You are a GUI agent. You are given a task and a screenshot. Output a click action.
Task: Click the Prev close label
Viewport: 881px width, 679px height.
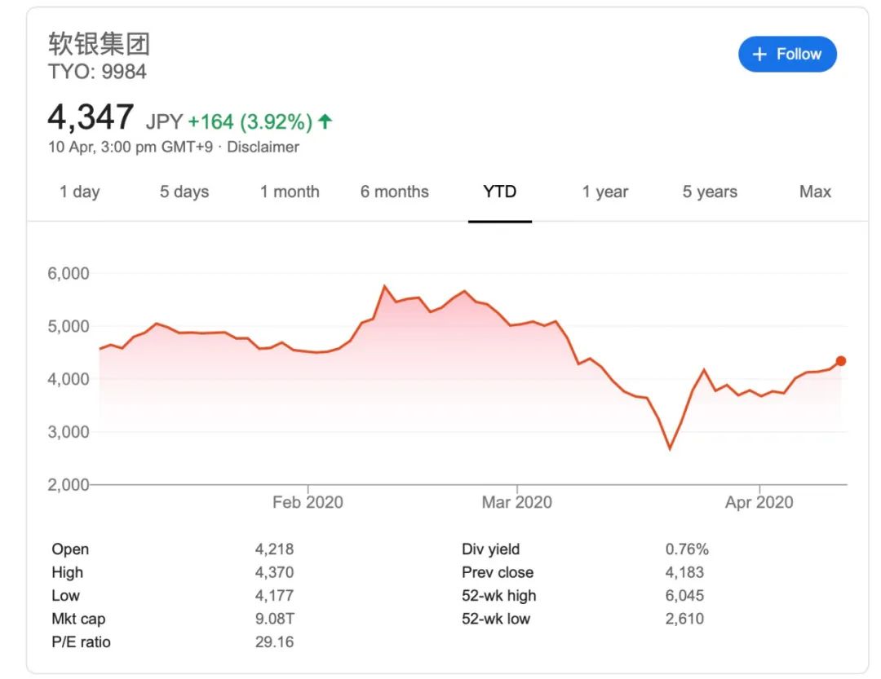(498, 572)
